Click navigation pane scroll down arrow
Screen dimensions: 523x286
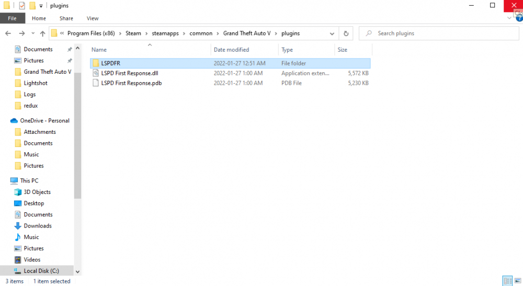point(78,272)
